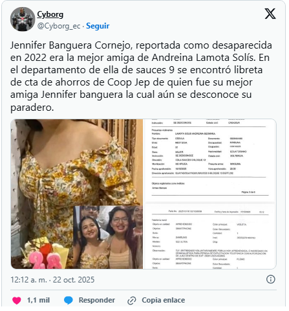This screenshot has width=289, height=311.
Task: Click the blue reply speech bubble icon
Action: [69, 301]
